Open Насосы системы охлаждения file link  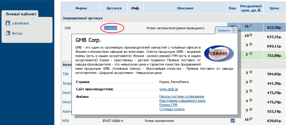(182, 96)
